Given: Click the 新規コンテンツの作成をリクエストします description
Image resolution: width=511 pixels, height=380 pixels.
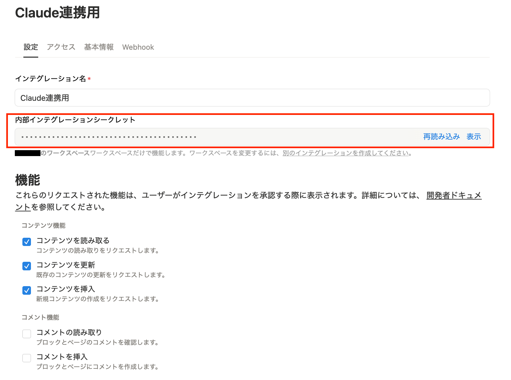Looking at the screenshot, I should (x=98, y=299).
